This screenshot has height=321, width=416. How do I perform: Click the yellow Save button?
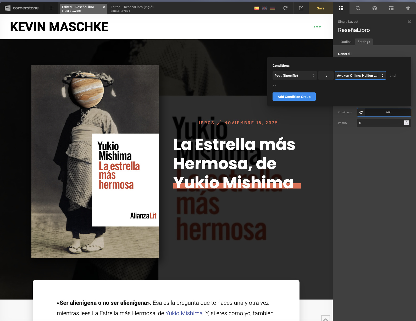pos(320,8)
